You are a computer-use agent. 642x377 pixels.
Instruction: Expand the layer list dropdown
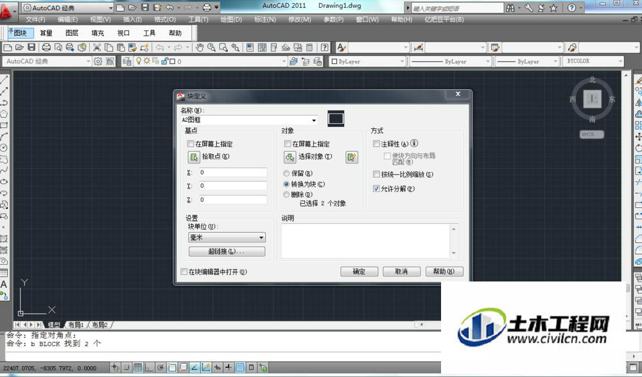point(284,62)
